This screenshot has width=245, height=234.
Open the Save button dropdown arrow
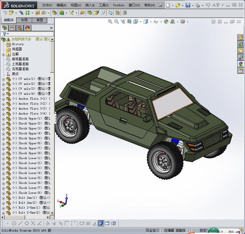pyautogui.click(x=193, y=6)
